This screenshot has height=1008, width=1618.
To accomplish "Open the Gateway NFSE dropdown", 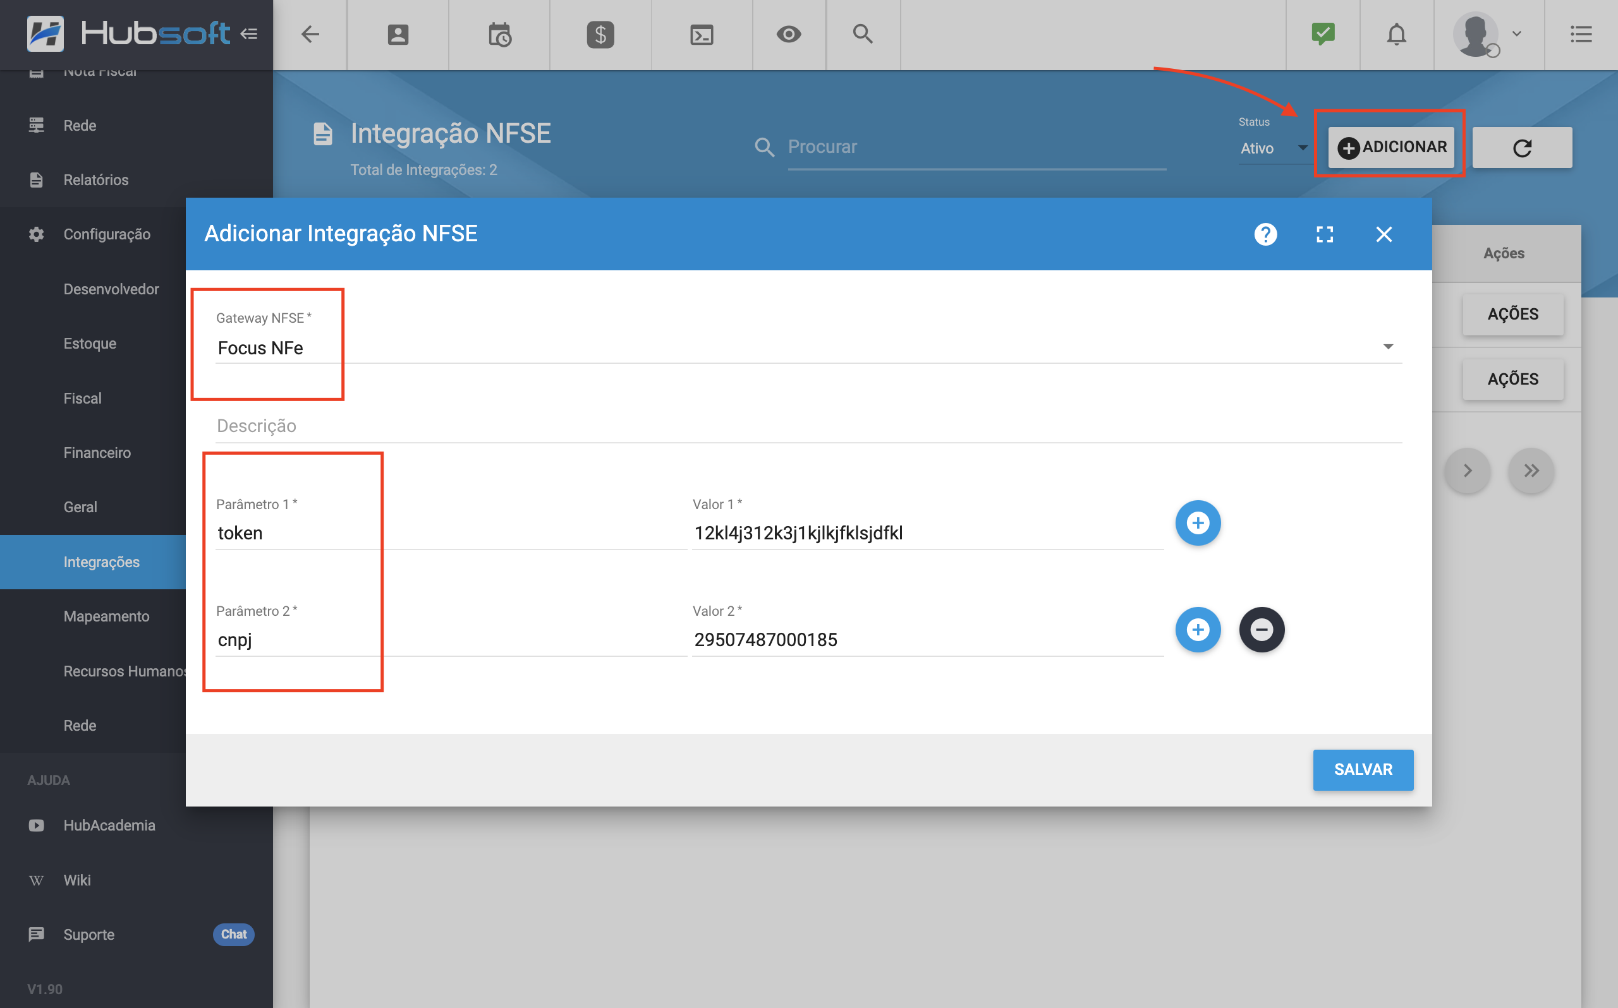I will 1388,346.
